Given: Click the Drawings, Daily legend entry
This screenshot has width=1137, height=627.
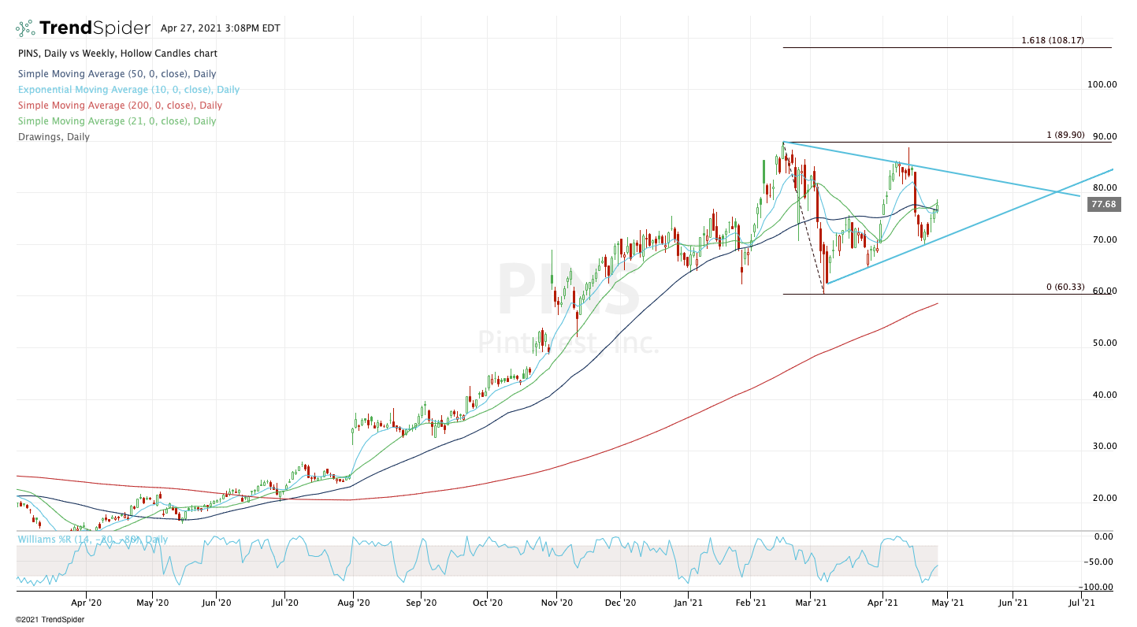Looking at the screenshot, I should [x=53, y=137].
